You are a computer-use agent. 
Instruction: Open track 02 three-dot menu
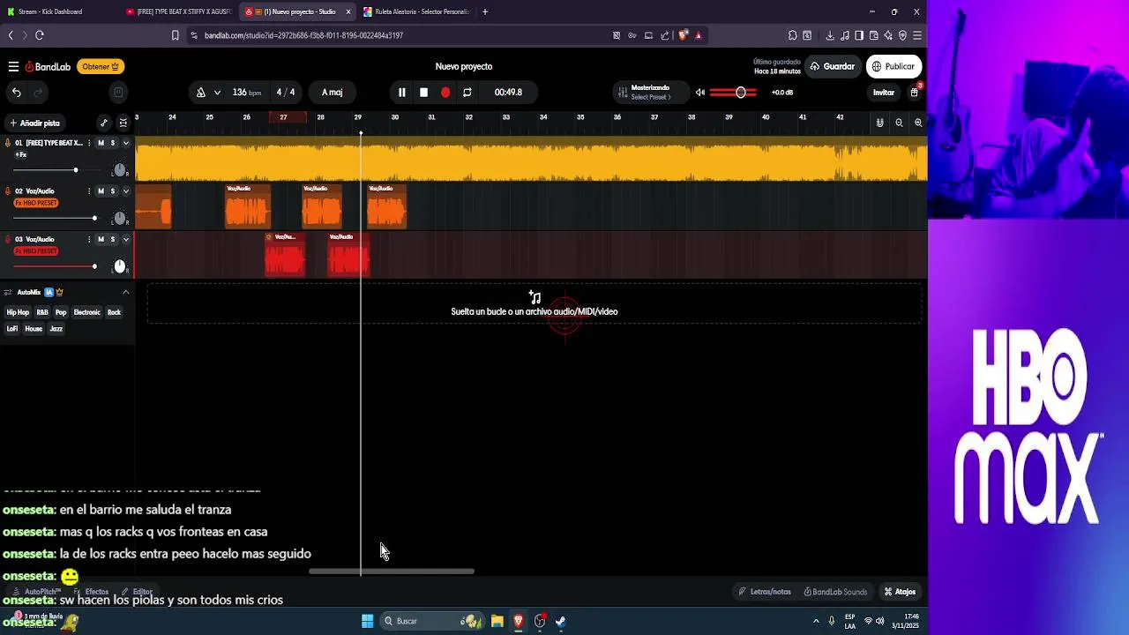tap(88, 191)
